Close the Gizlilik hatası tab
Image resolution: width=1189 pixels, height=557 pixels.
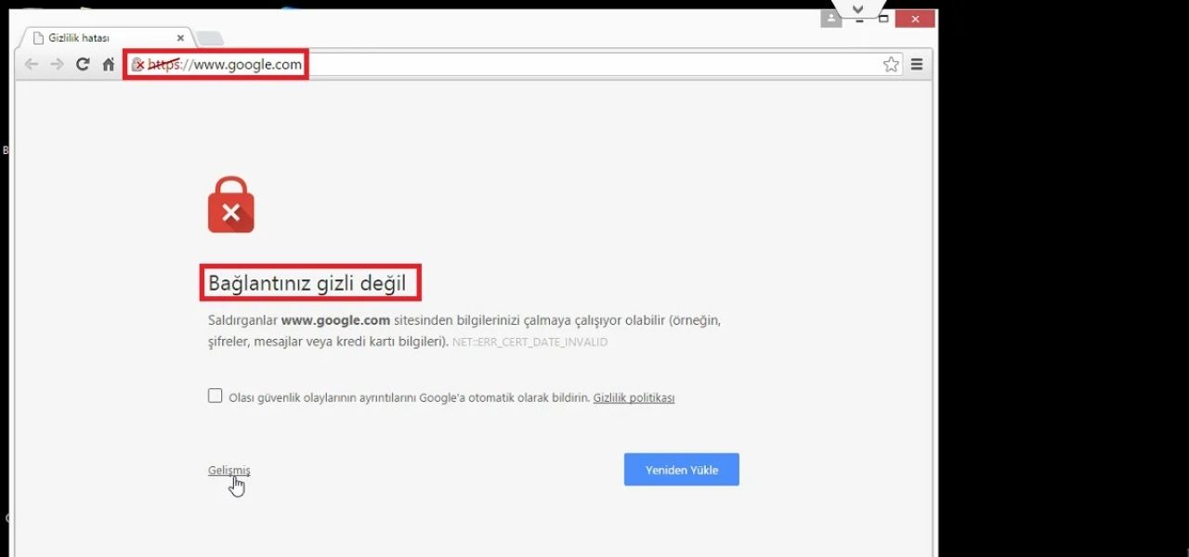point(180,38)
